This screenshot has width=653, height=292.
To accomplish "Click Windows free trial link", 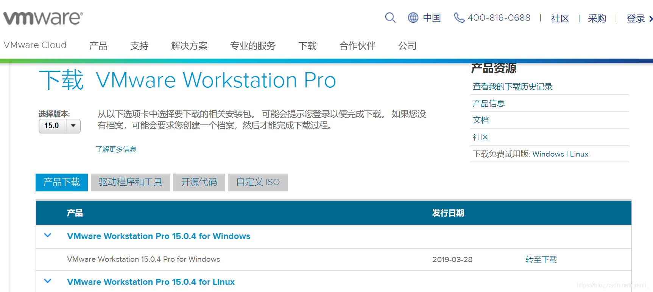I will [x=548, y=154].
